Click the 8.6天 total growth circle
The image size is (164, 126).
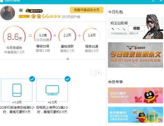click(14, 35)
